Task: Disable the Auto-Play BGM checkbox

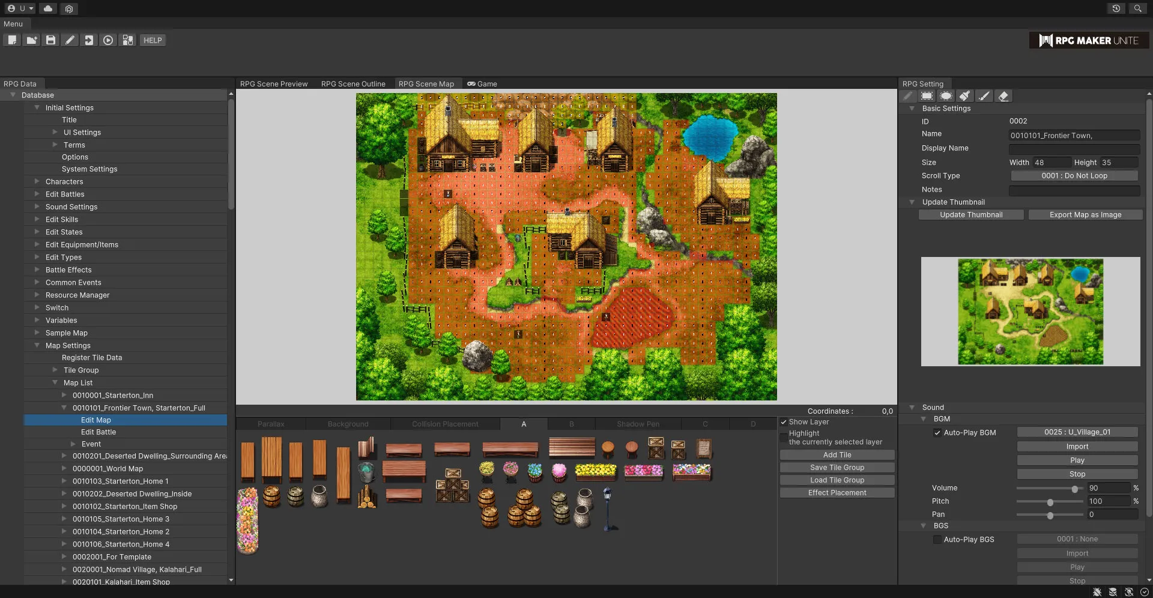Action: 937,433
